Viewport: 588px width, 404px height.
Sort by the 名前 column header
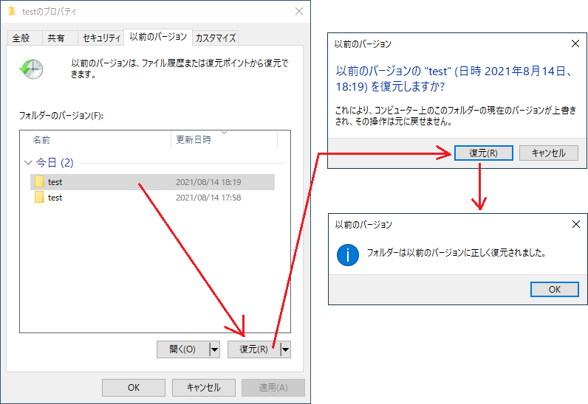pos(95,139)
